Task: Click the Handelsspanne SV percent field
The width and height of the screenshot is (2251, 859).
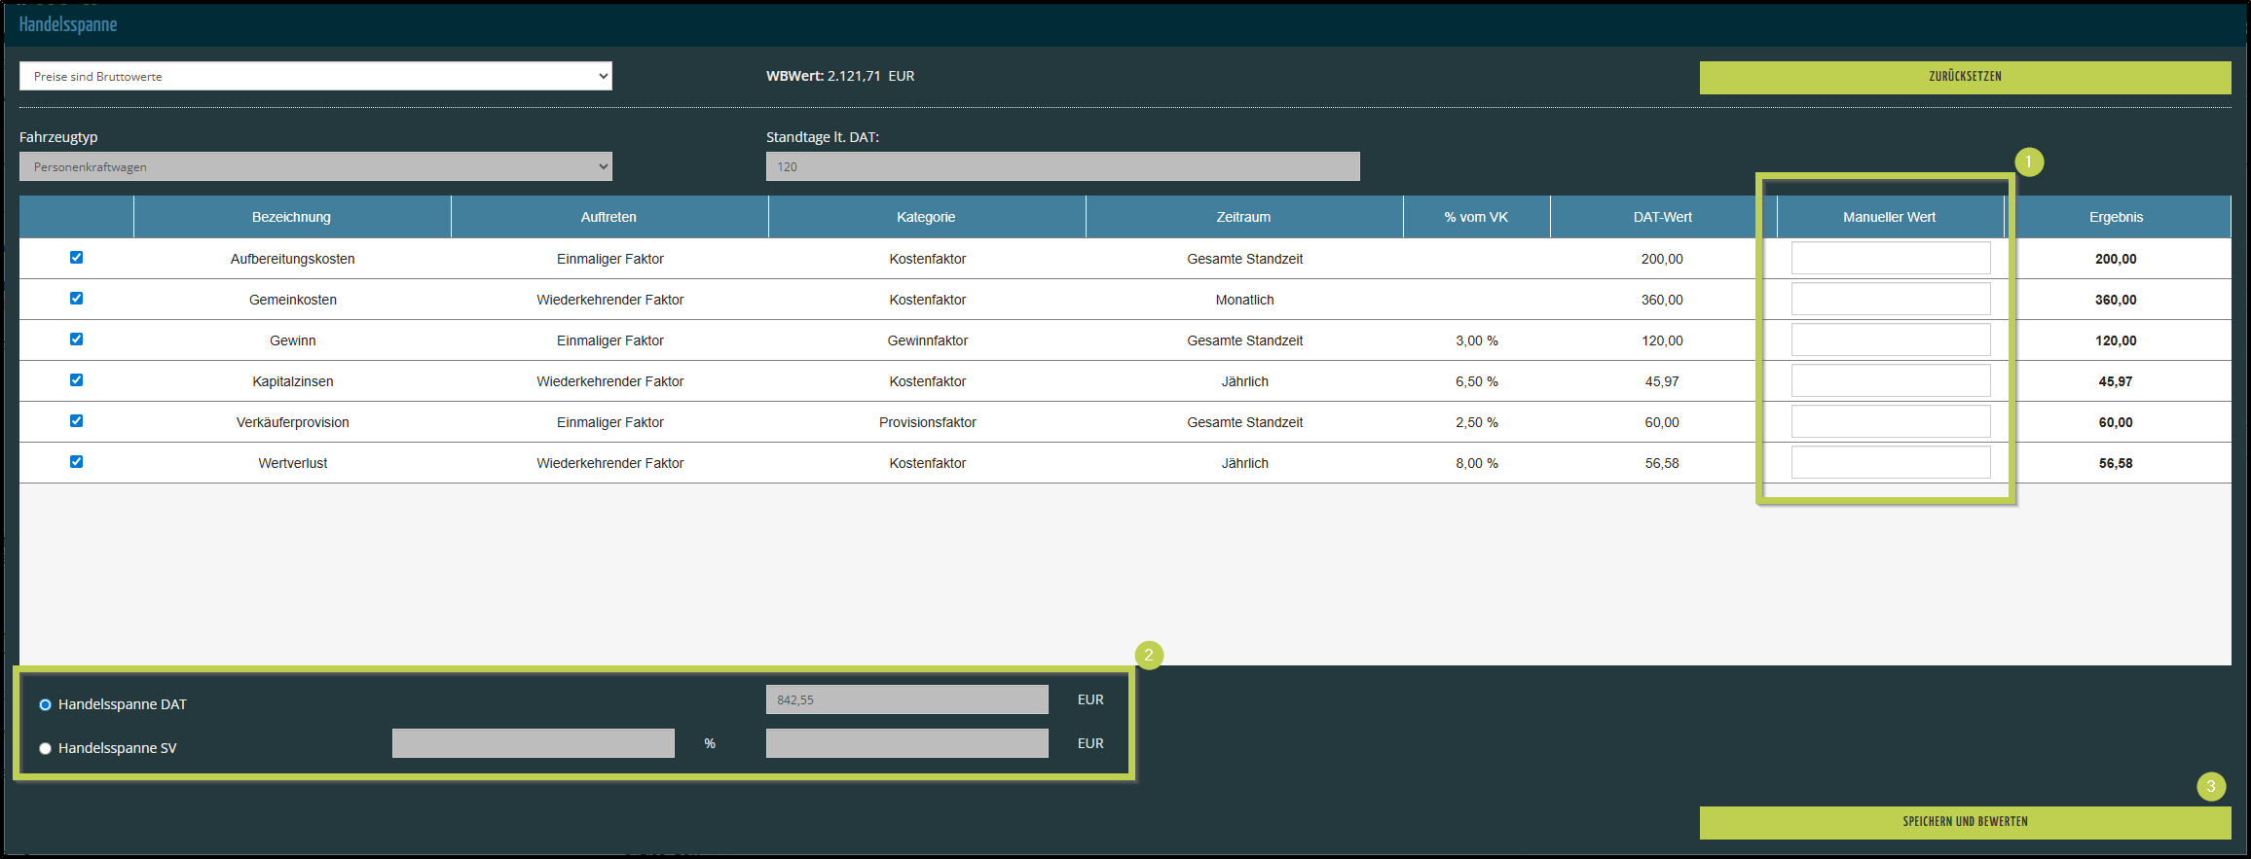Action: point(533,743)
